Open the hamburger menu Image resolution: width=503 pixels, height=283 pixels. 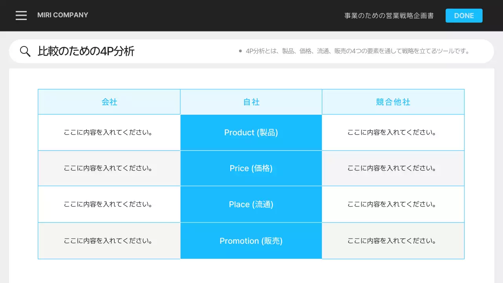click(x=21, y=15)
